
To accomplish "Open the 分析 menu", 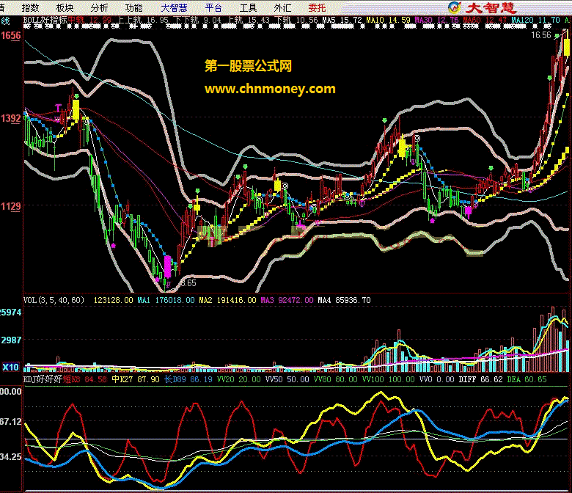I will click(x=99, y=7).
